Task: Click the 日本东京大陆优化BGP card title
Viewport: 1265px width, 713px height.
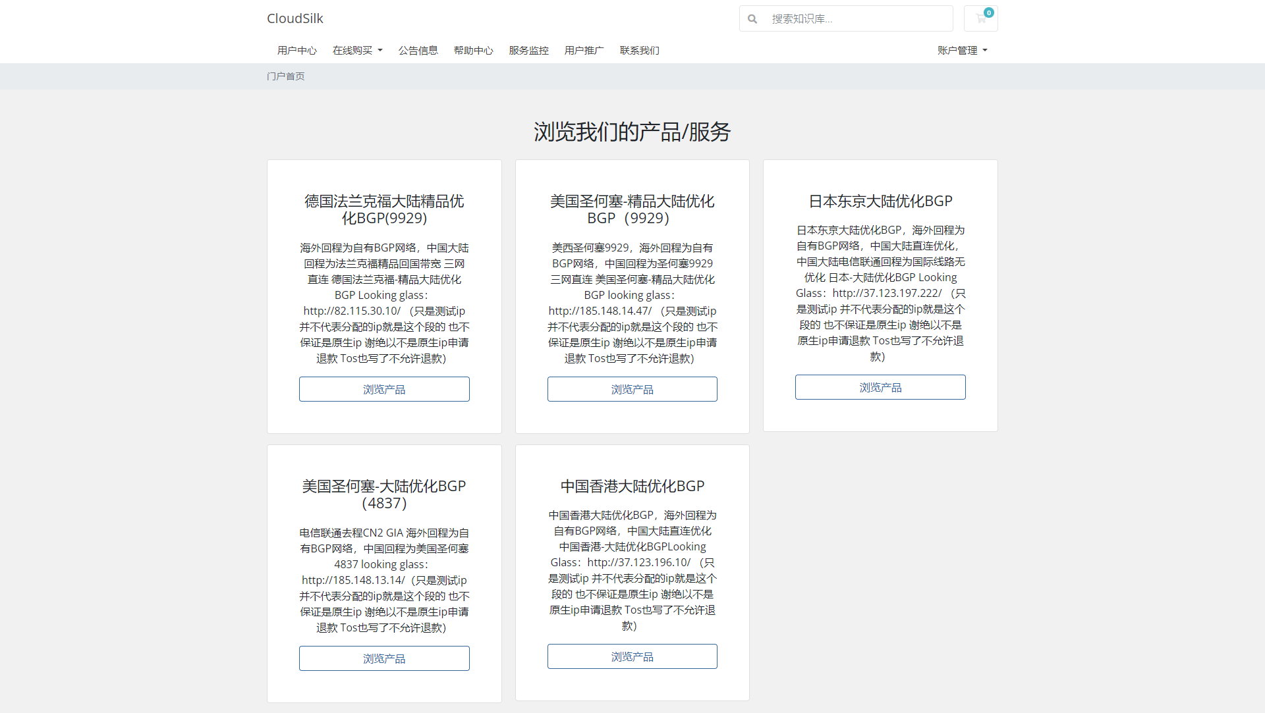Action: (x=880, y=201)
